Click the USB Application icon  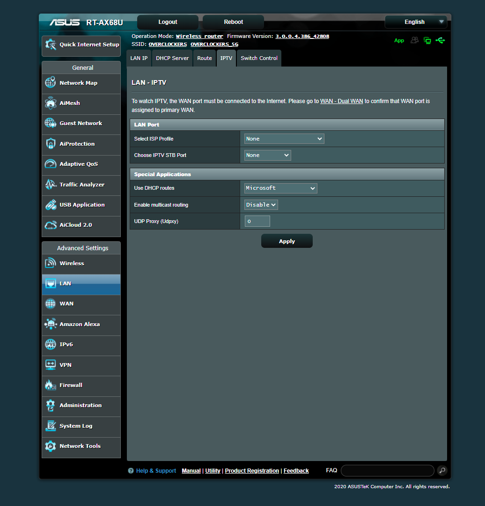(51, 205)
